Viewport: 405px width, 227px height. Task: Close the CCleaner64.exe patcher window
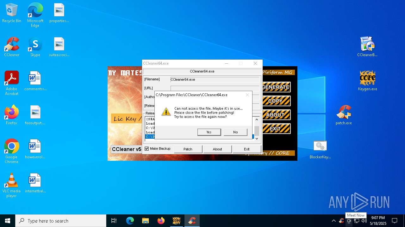coord(255,63)
